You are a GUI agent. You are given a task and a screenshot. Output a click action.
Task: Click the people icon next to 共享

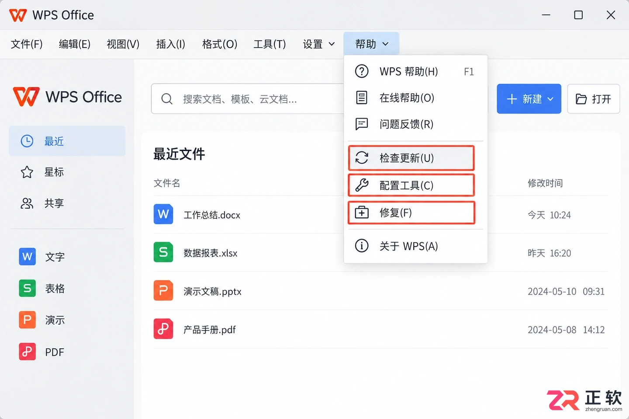27,203
